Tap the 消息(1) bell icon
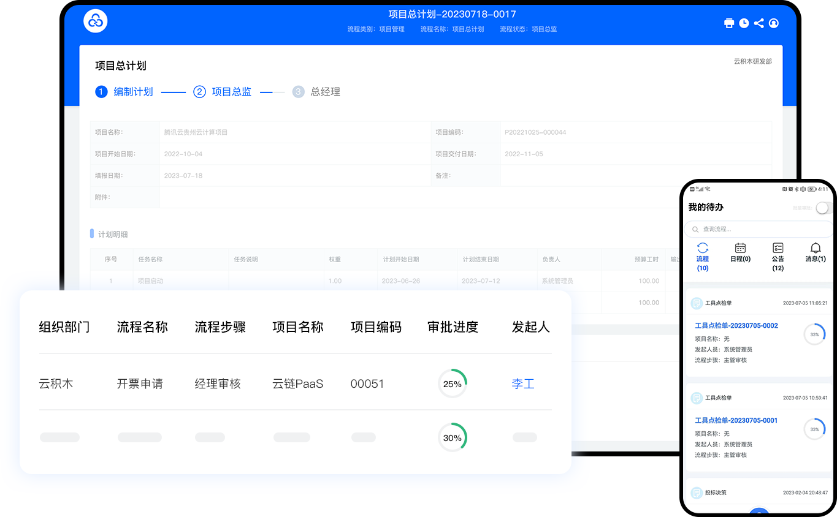Screen dimensions: 837x517 816,248
